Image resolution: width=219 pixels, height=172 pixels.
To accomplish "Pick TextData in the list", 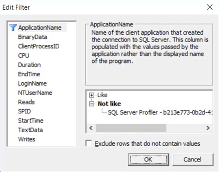I will pos(30,130).
